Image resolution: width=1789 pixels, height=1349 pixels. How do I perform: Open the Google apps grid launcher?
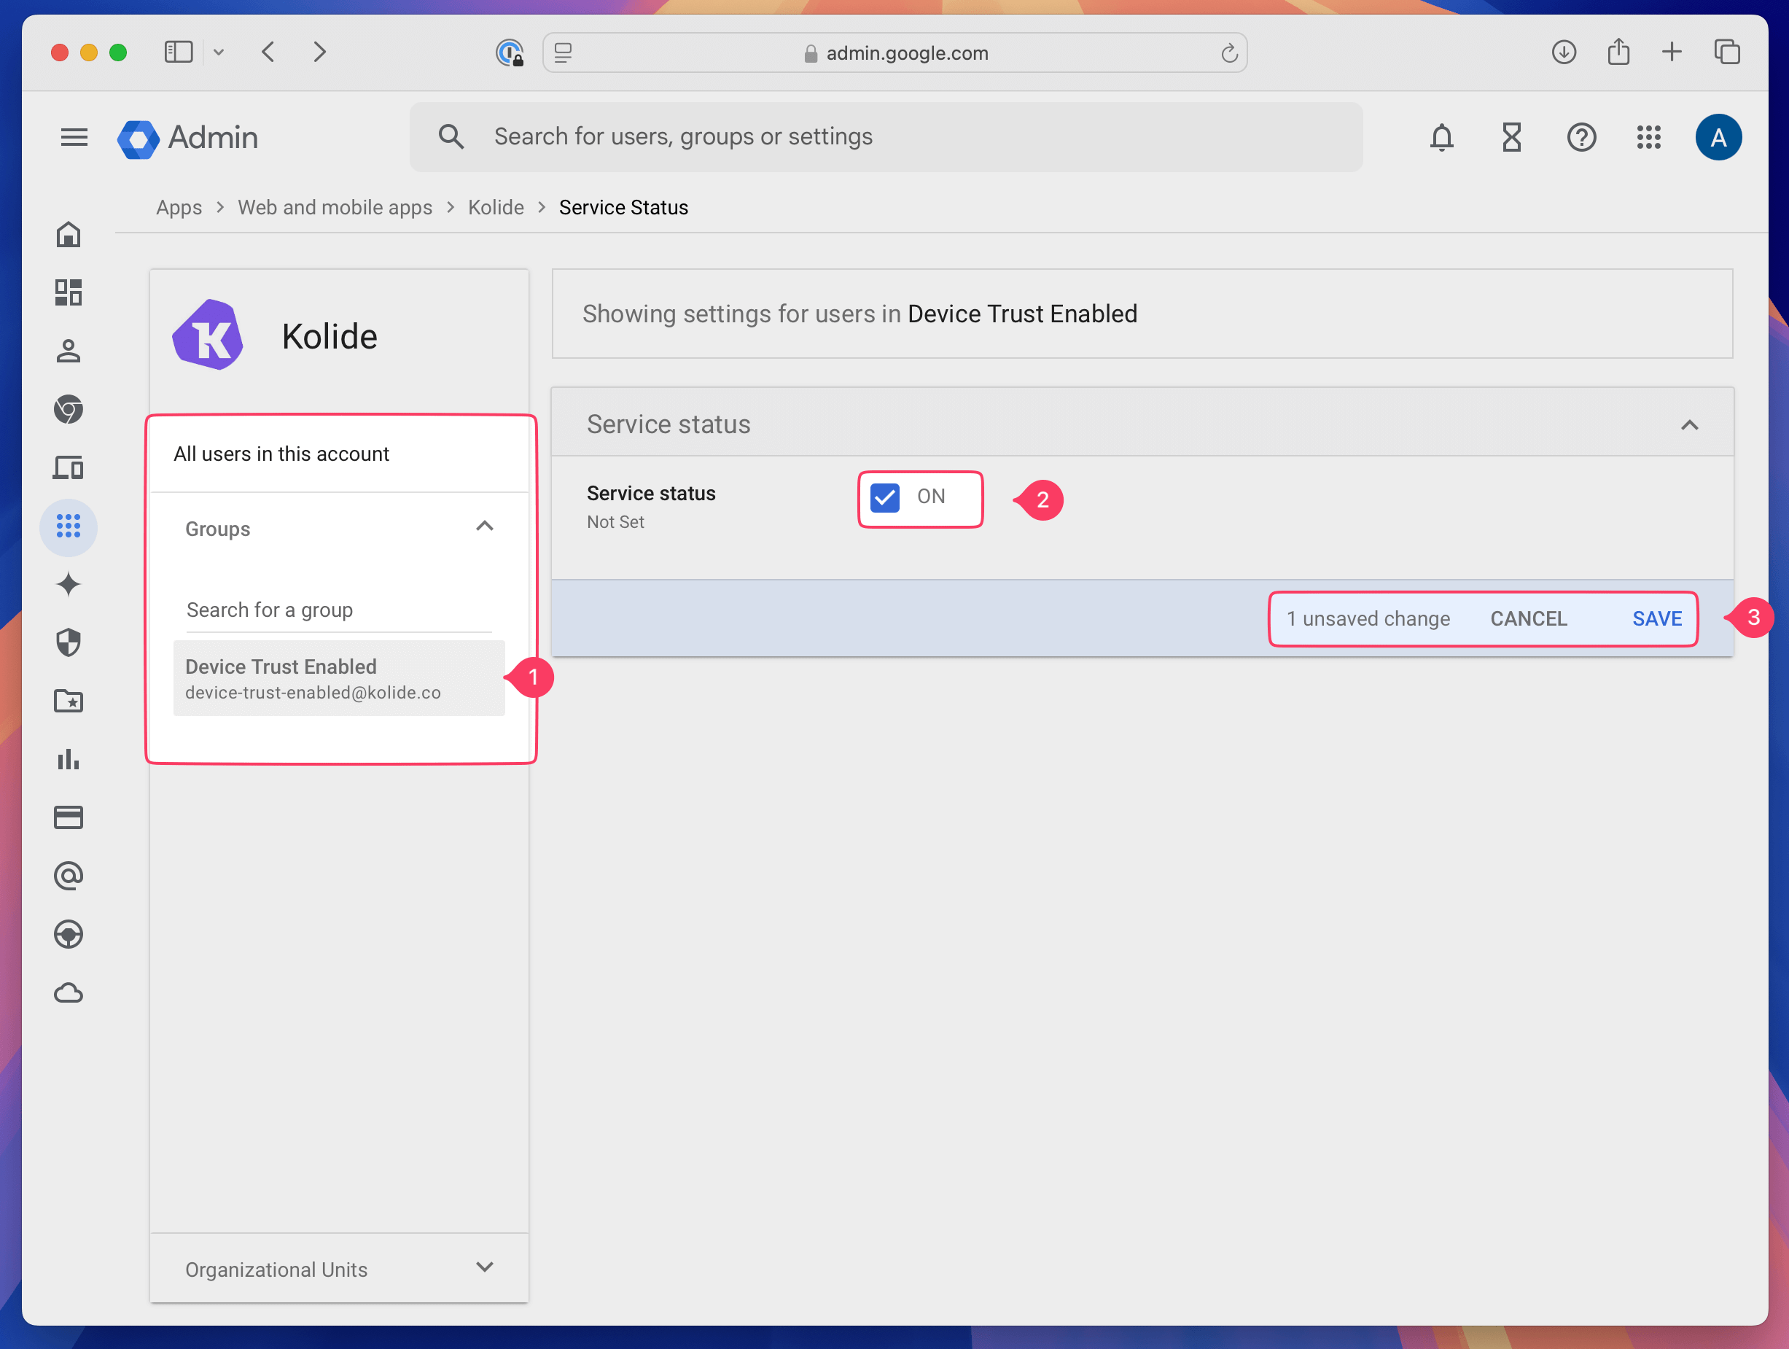1648,138
